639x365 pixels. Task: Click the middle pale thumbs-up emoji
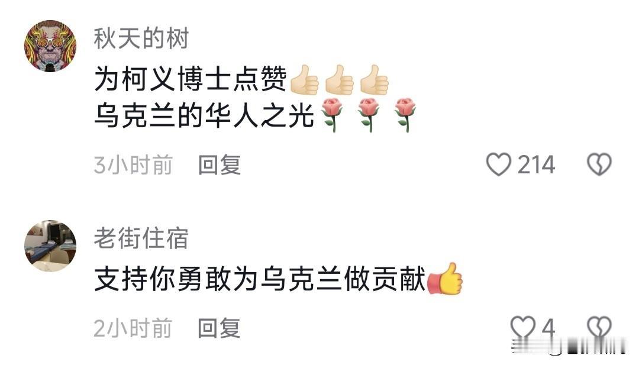[340, 80]
